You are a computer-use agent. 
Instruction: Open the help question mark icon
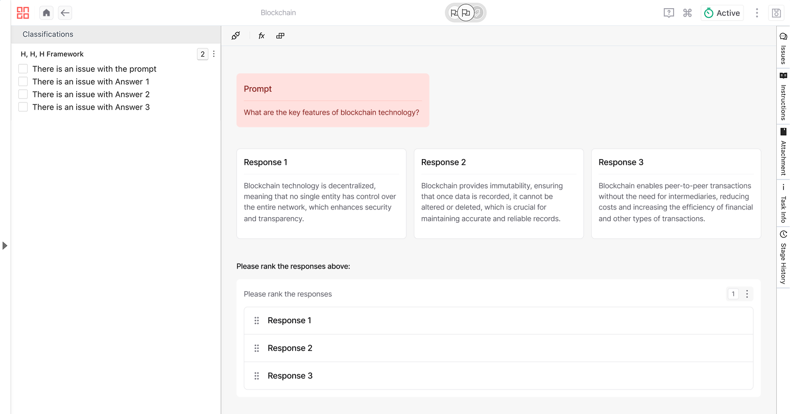(668, 13)
